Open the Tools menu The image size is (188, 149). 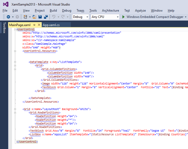click(x=93, y=11)
